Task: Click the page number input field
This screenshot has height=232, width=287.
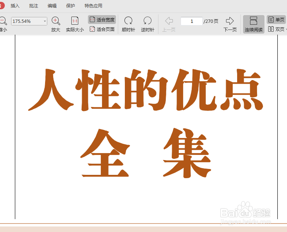Action: point(192,21)
